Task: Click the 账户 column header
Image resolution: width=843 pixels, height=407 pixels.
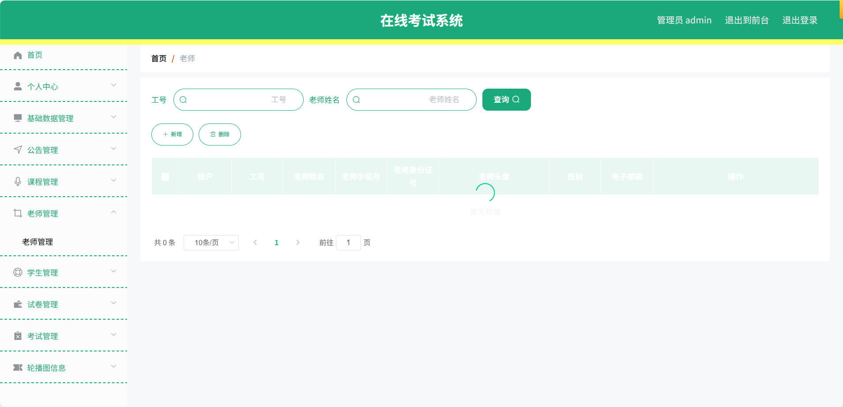Action: coord(205,177)
